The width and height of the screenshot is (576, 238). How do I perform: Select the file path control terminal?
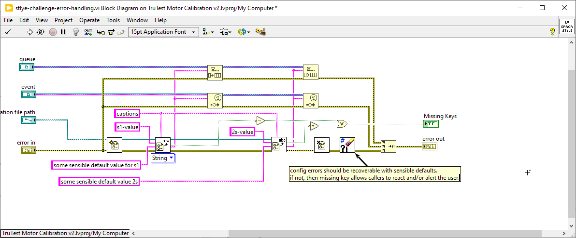[x=29, y=120]
